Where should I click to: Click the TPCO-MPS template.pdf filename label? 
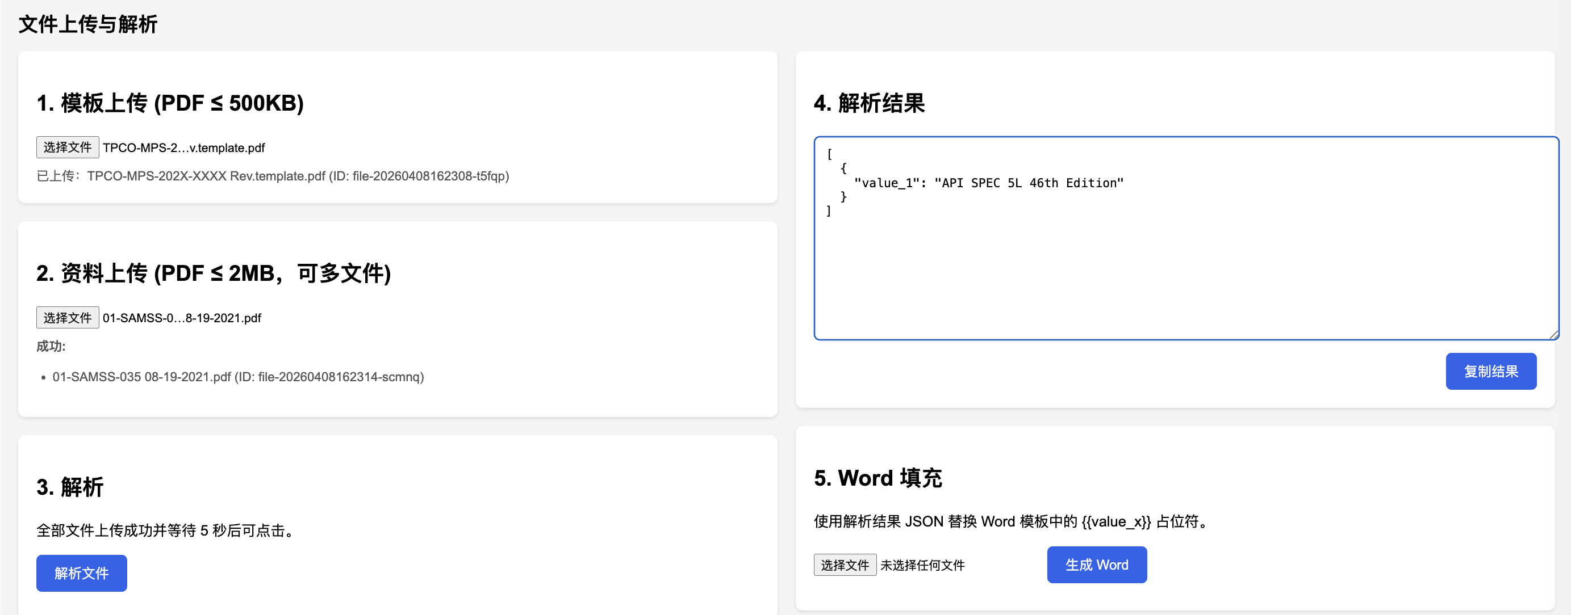tap(183, 148)
